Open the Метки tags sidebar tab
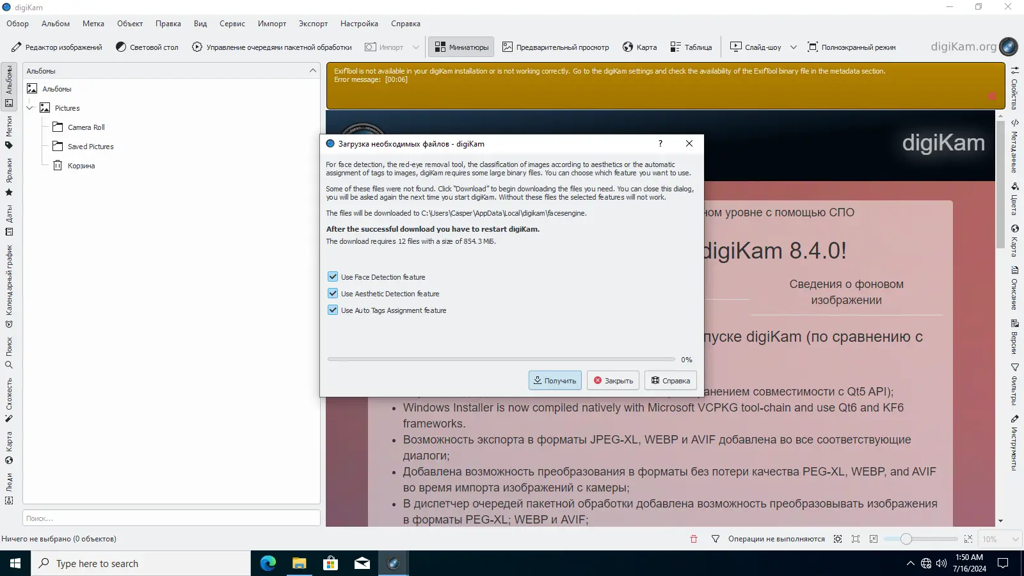The width and height of the screenshot is (1024, 576). point(9,132)
